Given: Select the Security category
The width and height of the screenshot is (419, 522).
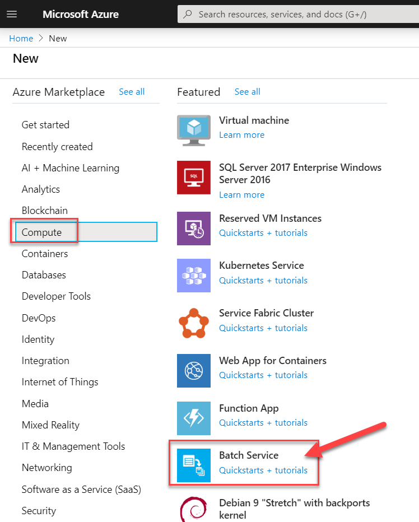Looking at the screenshot, I should point(39,511).
